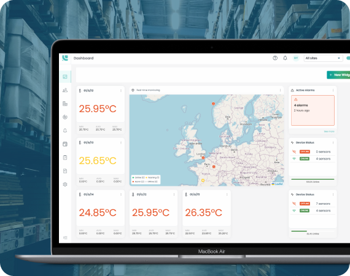Open options of the bottom-row 25.95°C widget

pyautogui.click(x=174, y=194)
